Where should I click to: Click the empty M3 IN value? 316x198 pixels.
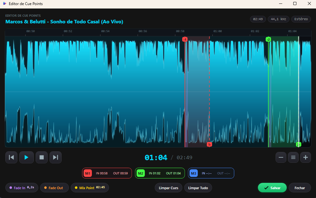pyautogui.click(x=206, y=173)
